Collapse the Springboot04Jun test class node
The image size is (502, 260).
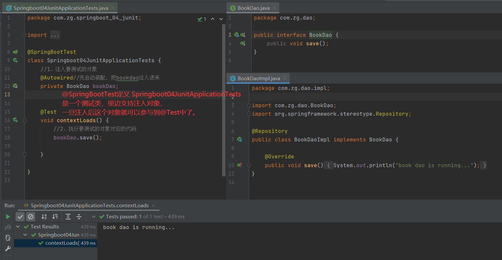point(25,235)
